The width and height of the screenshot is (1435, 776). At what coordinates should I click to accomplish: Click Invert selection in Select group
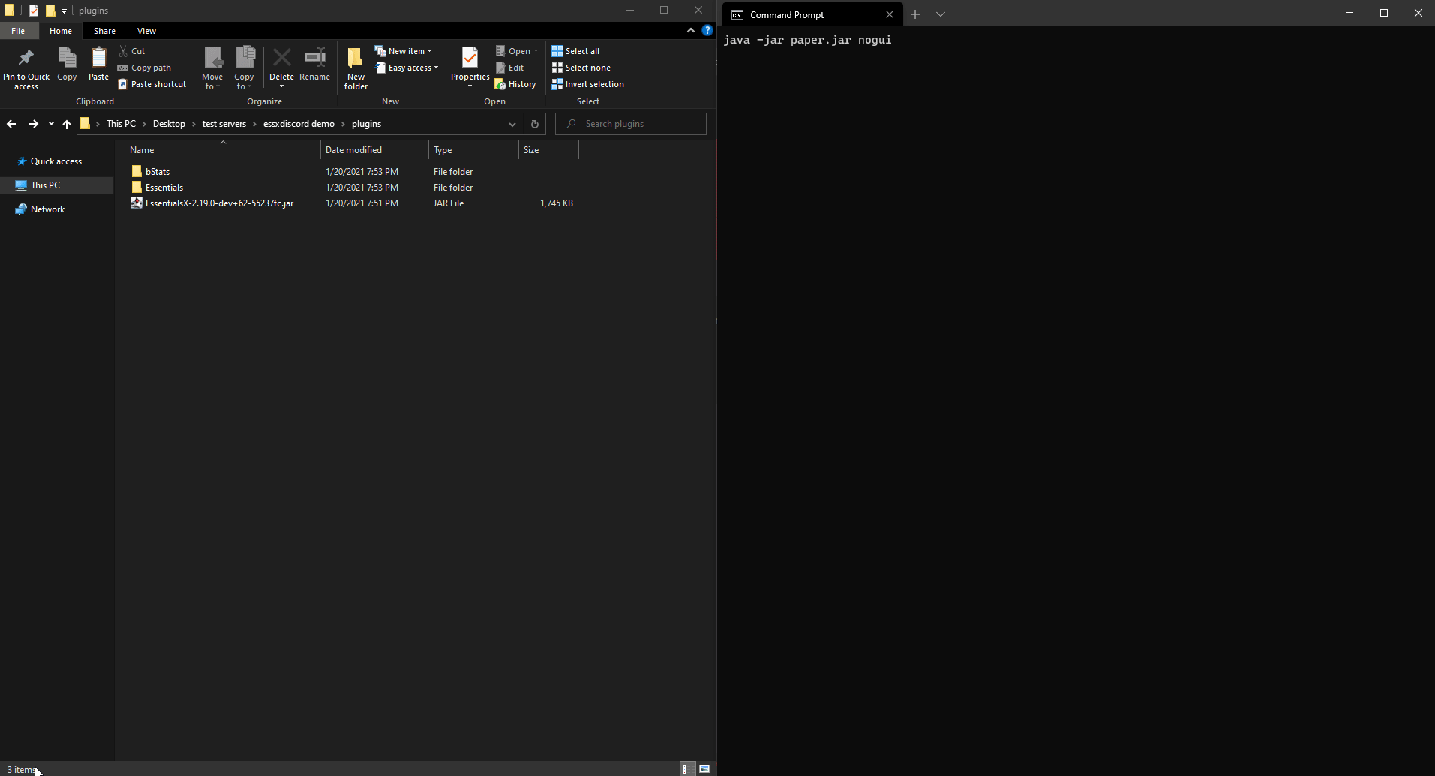click(x=588, y=84)
